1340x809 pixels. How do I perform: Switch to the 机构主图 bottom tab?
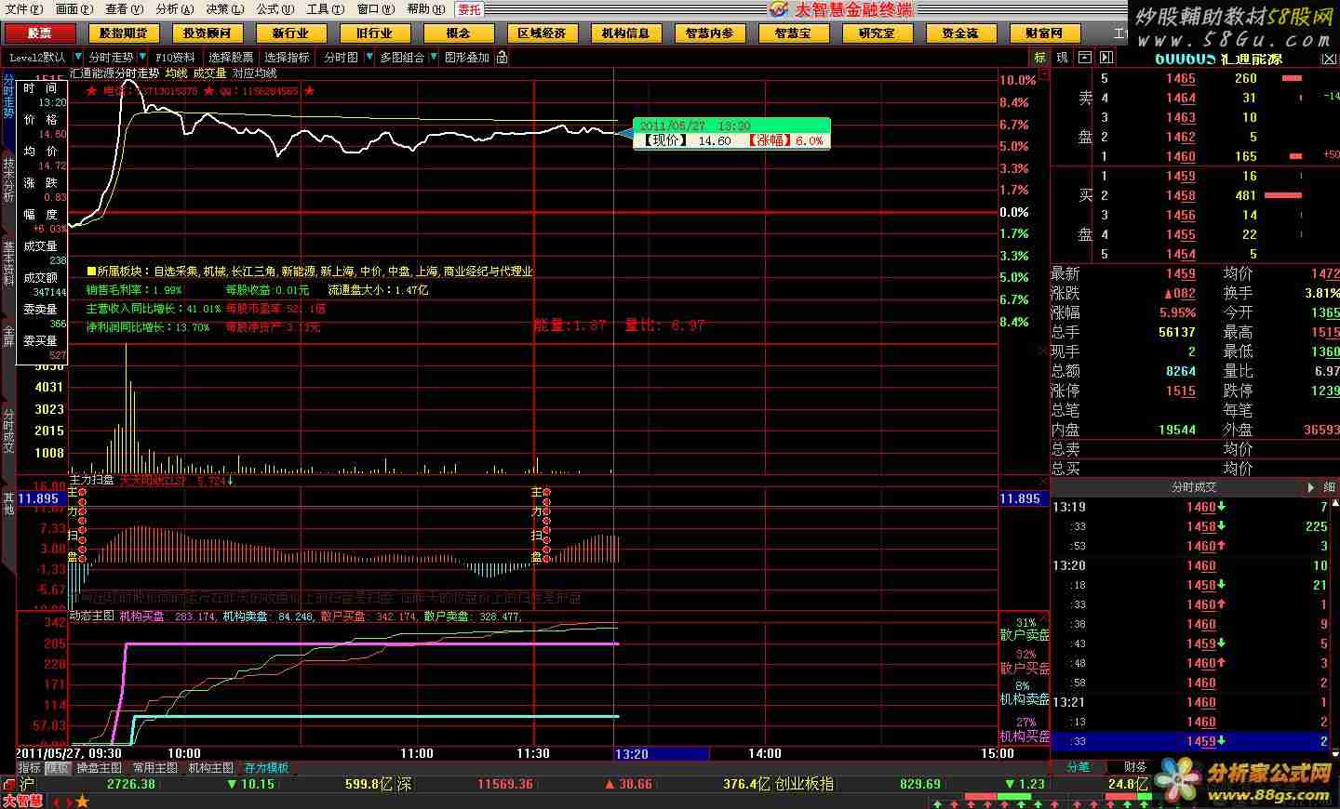211,768
